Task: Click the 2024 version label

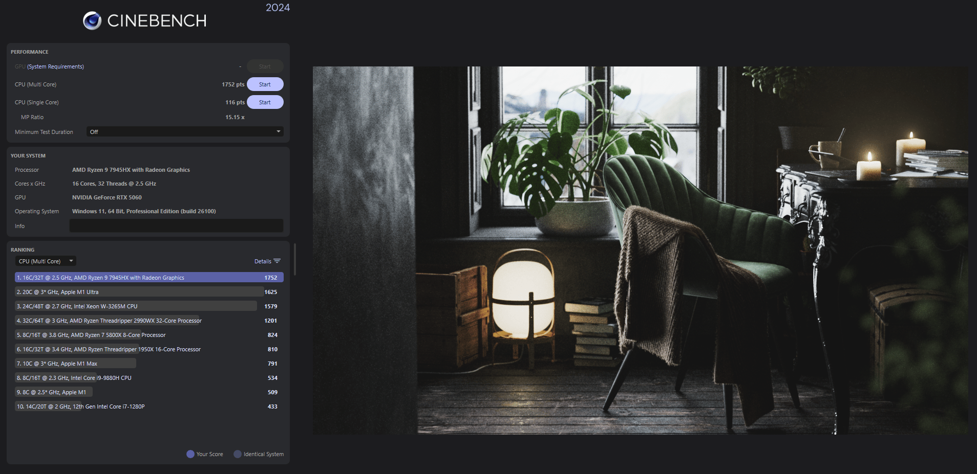Action: tap(278, 8)
